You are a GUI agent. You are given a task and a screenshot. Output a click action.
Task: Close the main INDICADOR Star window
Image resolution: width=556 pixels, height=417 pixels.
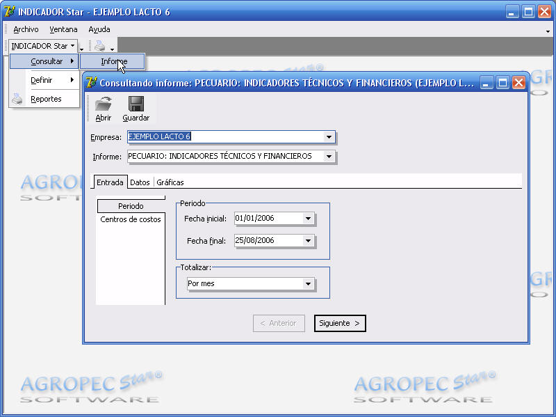tap(544, 12)
